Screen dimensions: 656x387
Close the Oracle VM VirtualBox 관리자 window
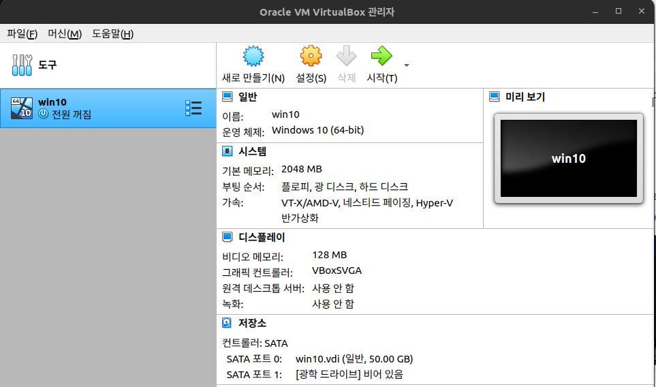(642, 12)
